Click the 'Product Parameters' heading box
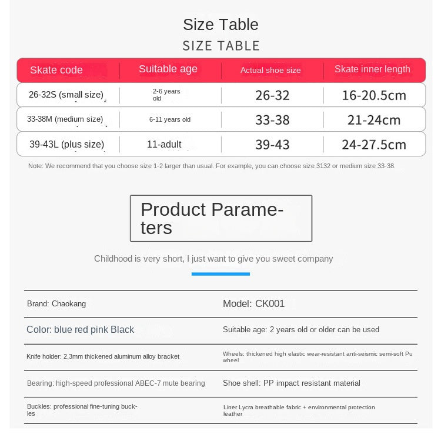 (x=221, y=218)
